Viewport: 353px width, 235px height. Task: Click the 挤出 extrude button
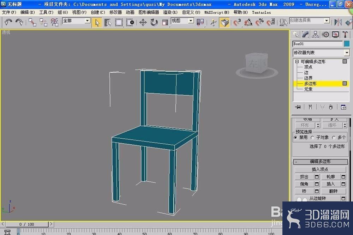304,177
